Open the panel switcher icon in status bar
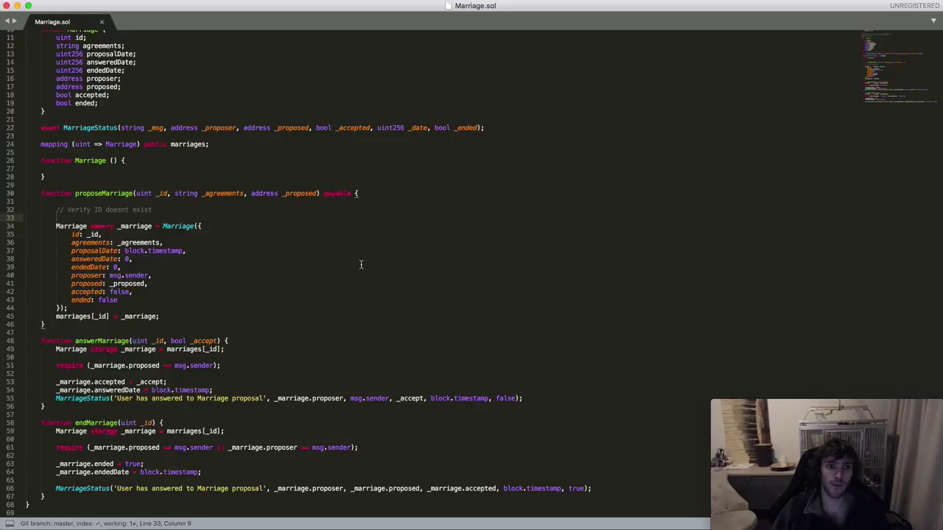The image size is (943, 530). [10, 523]
